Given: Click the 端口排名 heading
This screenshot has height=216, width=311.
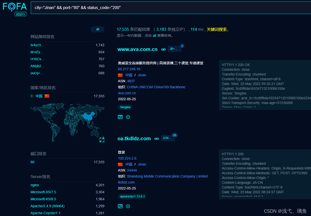Looking at the screenshot, I should click(39, 154).
